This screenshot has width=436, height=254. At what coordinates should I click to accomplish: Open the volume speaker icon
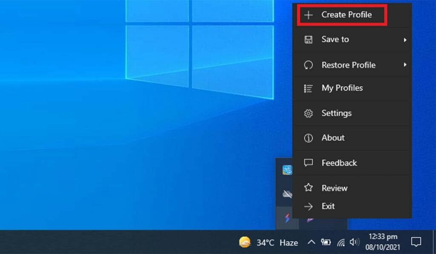point(354,243)
